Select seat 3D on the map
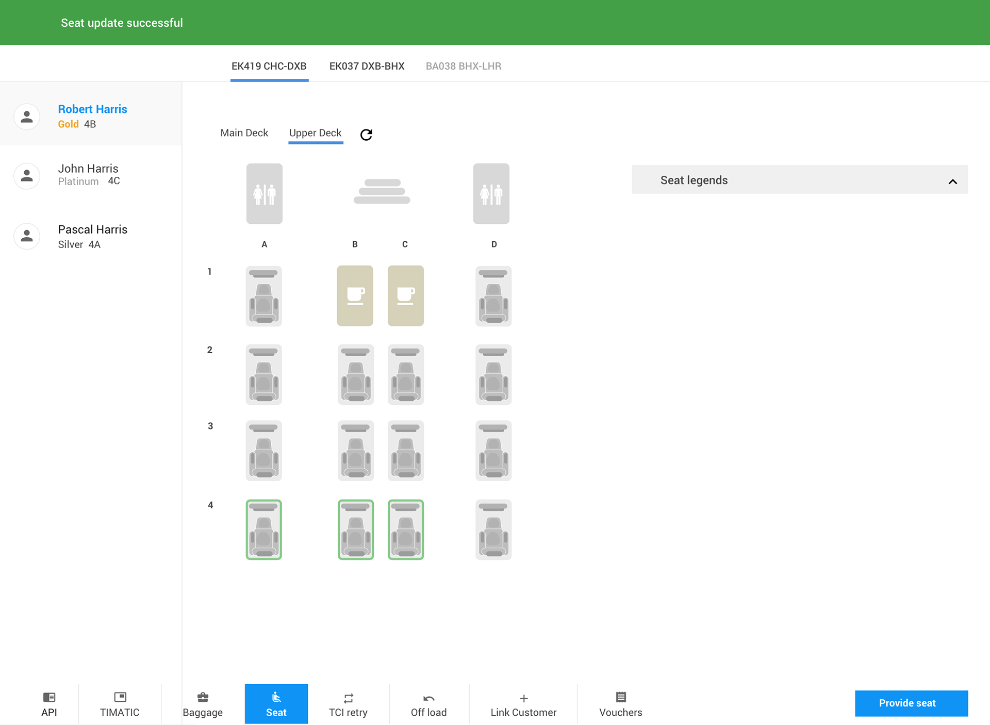 (493, 451)
